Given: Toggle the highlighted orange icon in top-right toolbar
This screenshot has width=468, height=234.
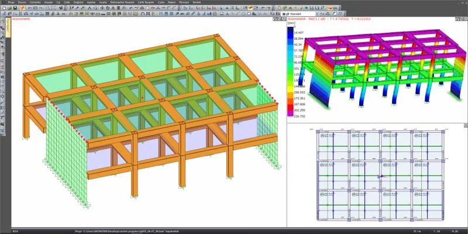Looking at the screenshot, I should pos(330,8).
